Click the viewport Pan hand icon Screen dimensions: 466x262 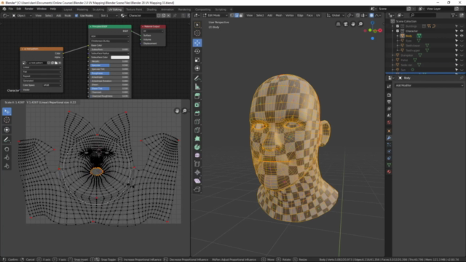pyautogui.click(x=353, y=24)
